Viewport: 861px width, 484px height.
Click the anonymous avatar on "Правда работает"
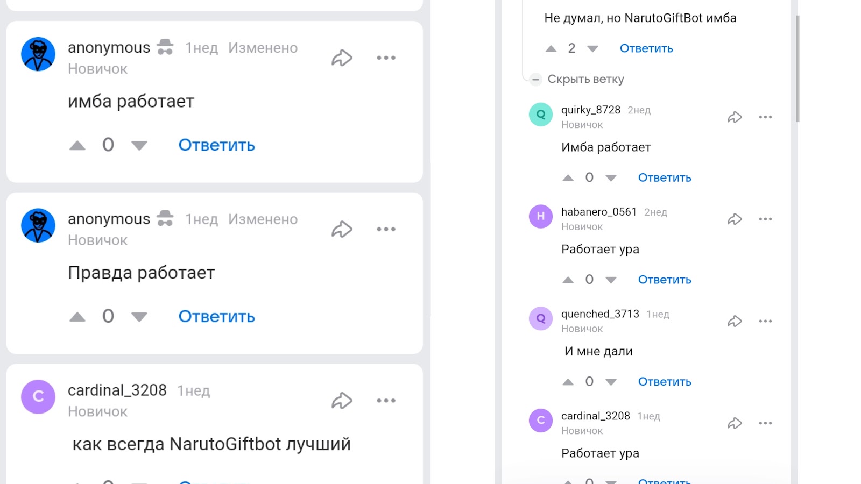pos(38,225)
